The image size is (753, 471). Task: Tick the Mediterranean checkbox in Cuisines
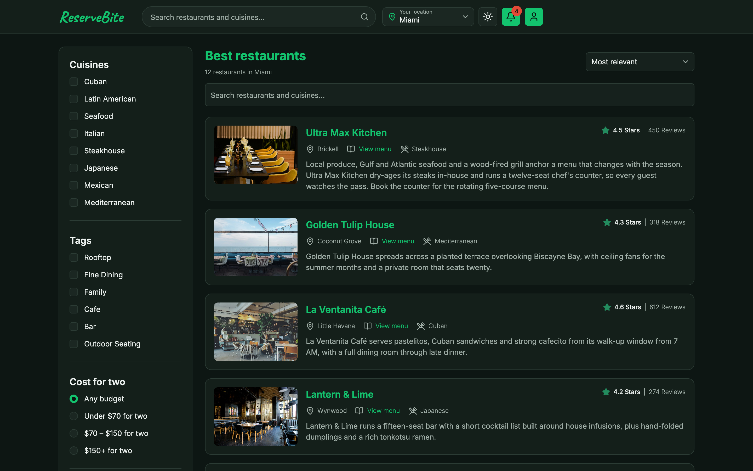pos(74,203)
